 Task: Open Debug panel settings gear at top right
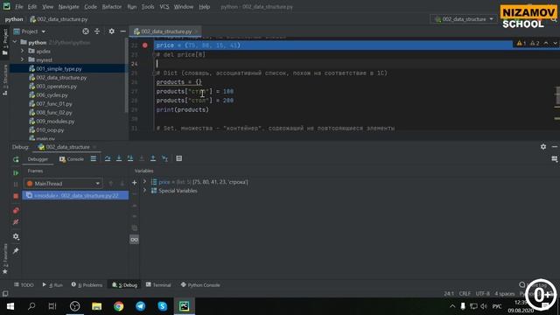(x=543, y=147)
